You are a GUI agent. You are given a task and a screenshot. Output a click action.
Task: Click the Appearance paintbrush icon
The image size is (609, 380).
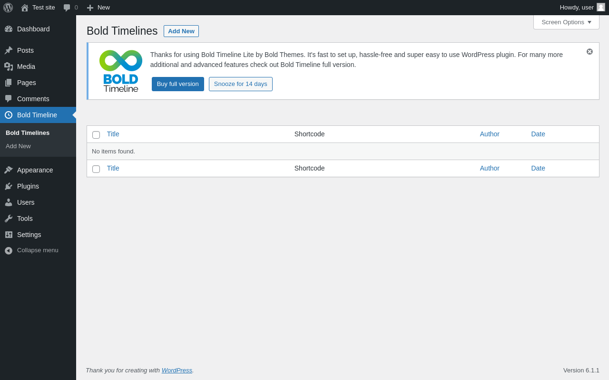click(9, 170)
